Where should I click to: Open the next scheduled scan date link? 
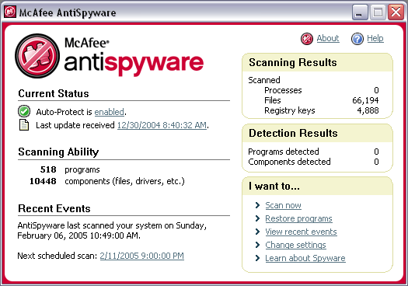[141, 256]
